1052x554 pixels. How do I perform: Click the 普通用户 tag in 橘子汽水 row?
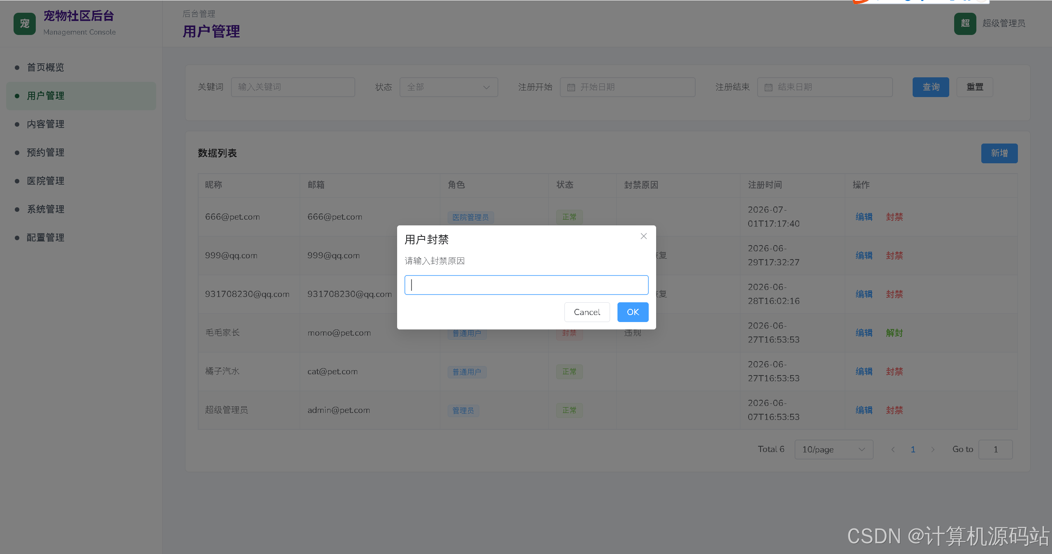[x=467, y=372]
